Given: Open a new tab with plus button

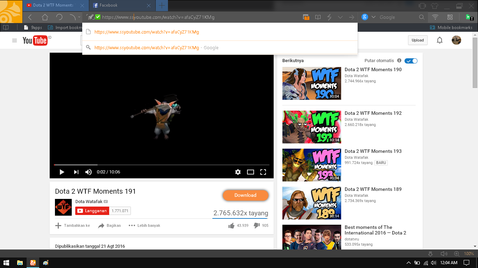Looking at the screenshot, I should pyautogui.click(x=162, y=5).
